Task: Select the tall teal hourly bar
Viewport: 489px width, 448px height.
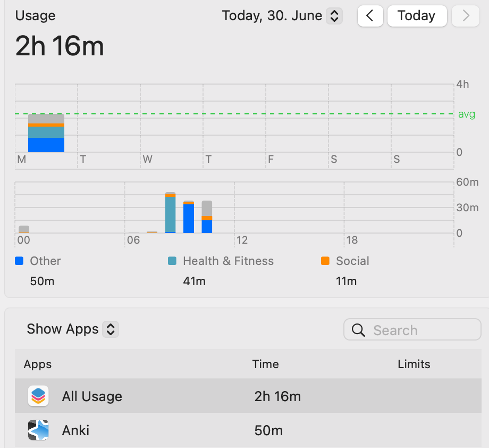Action: (170, 213)
